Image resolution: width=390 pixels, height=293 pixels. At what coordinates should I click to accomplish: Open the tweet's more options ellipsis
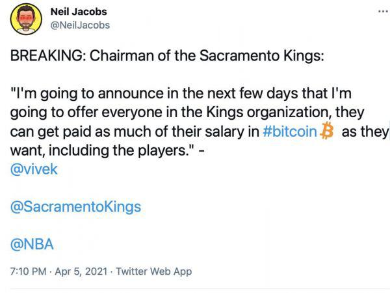381,12
